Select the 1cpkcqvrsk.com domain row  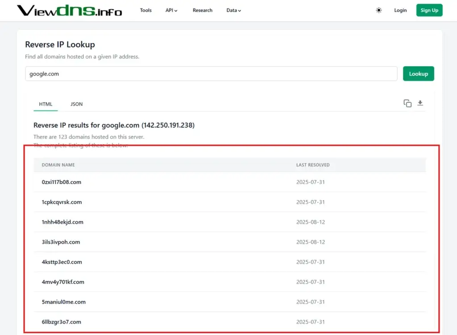point(62,202)
